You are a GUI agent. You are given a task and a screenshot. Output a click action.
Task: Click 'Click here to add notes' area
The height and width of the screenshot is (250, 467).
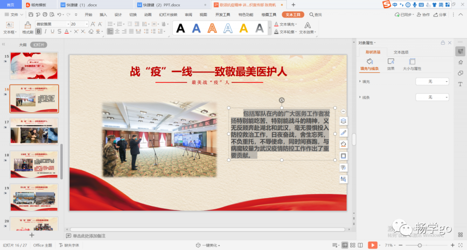tap(89, 236)
